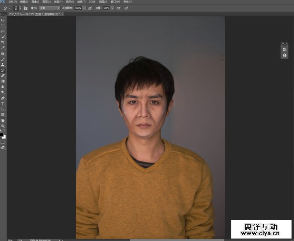Open the blending mode dropdown (正常)
294x241 pixels.
point(49,8)
